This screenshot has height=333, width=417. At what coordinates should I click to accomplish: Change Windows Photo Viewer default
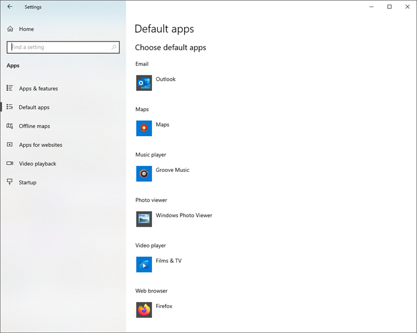(x=175, y=219)
